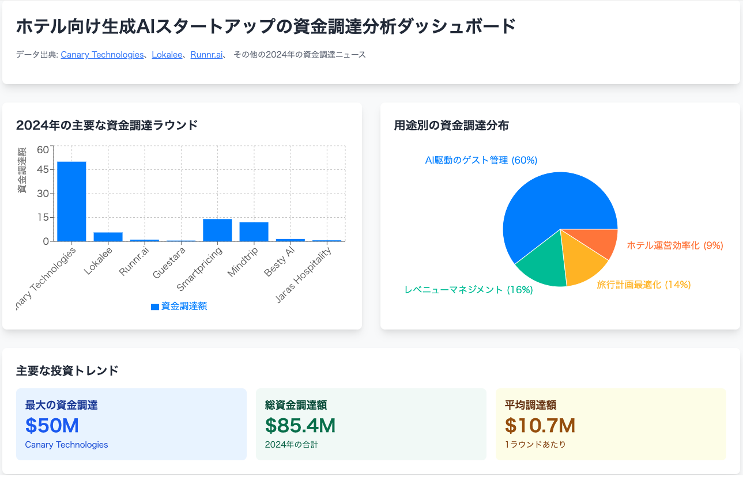
Task: Open the Runnr.ai hyperlink
Action: 206,55
